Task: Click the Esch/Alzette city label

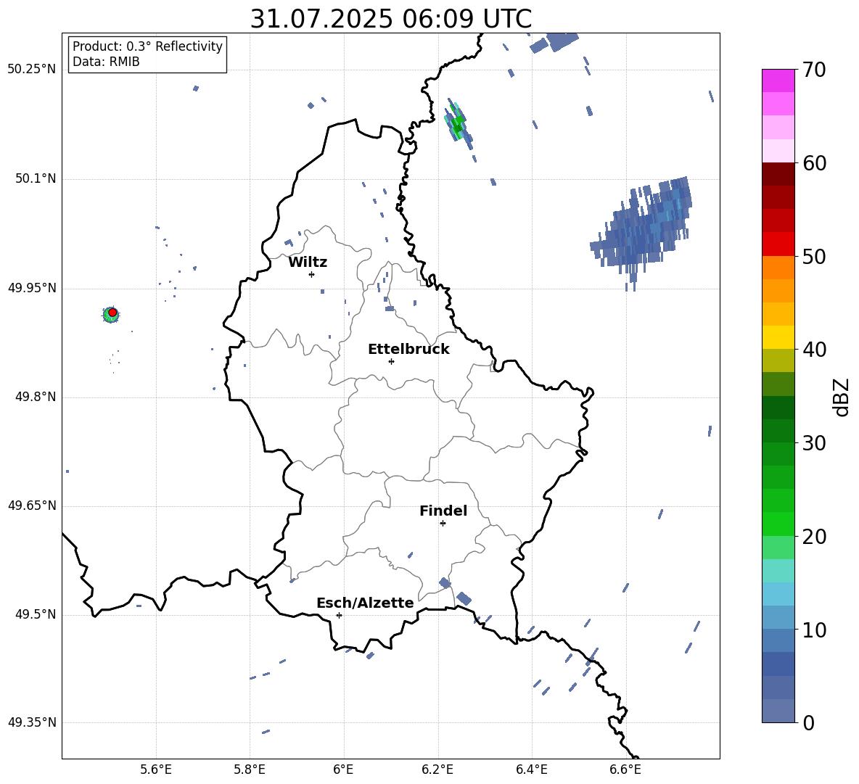Action: click(x=366, y=603)
